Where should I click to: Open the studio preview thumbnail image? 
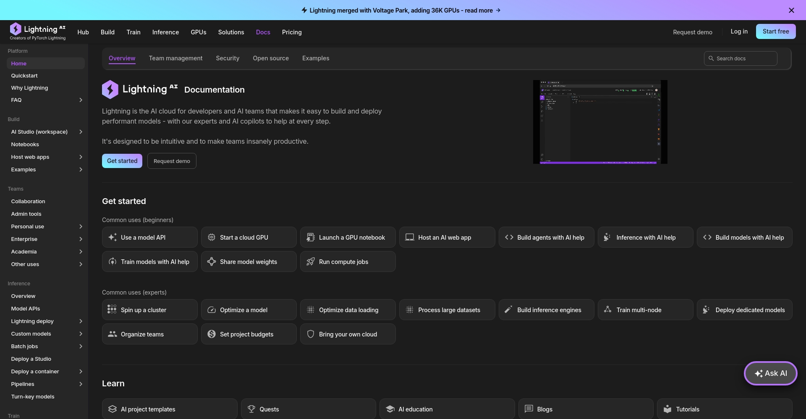[600, 122]
